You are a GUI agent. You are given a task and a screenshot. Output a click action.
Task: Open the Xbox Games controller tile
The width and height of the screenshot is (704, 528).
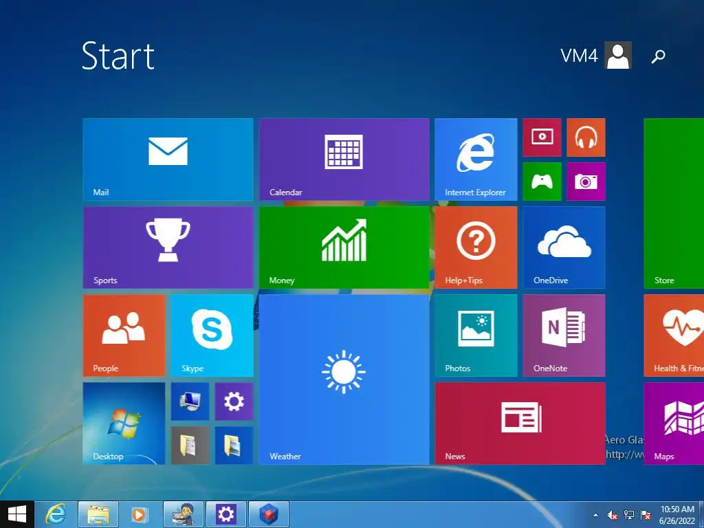point(542,181)
